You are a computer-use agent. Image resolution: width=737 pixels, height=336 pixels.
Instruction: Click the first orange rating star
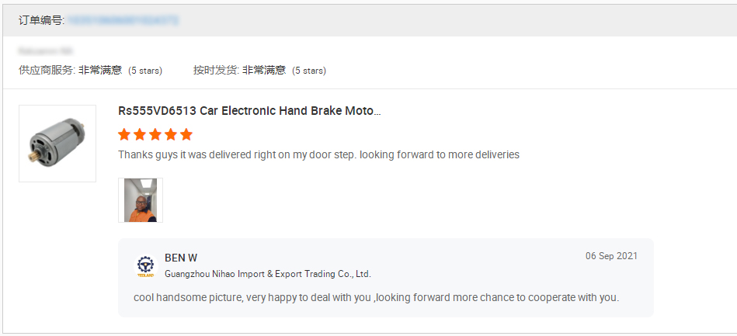(124, 134)
